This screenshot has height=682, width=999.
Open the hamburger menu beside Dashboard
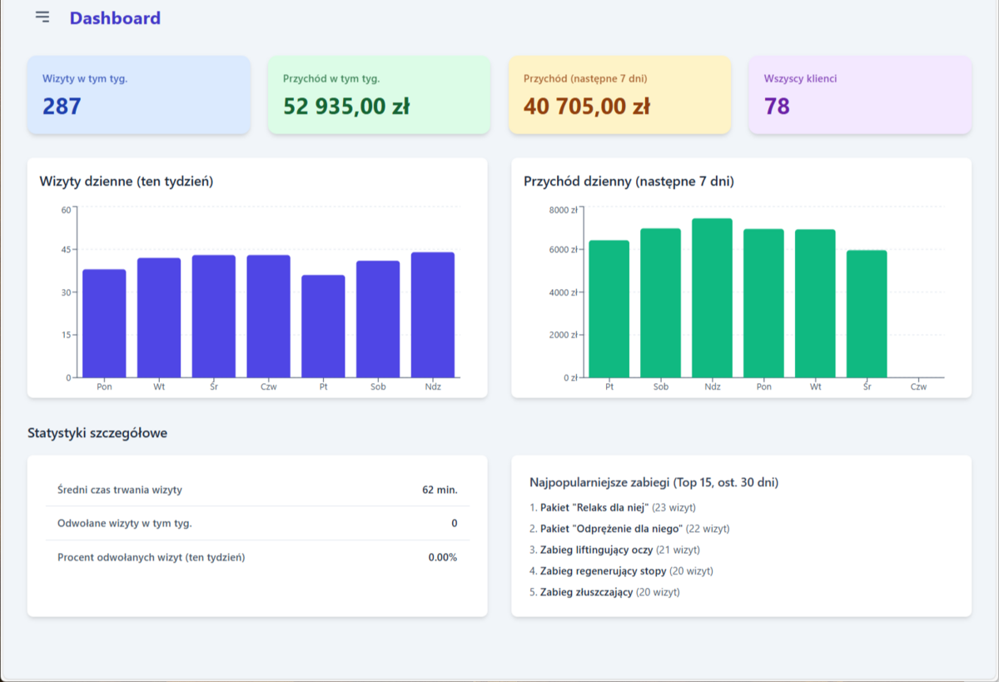[x=42, y=17]
